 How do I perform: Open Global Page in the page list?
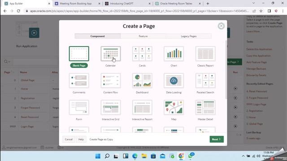click(28, 80)
